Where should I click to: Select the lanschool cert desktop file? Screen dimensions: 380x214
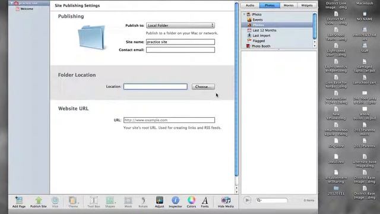365,80
